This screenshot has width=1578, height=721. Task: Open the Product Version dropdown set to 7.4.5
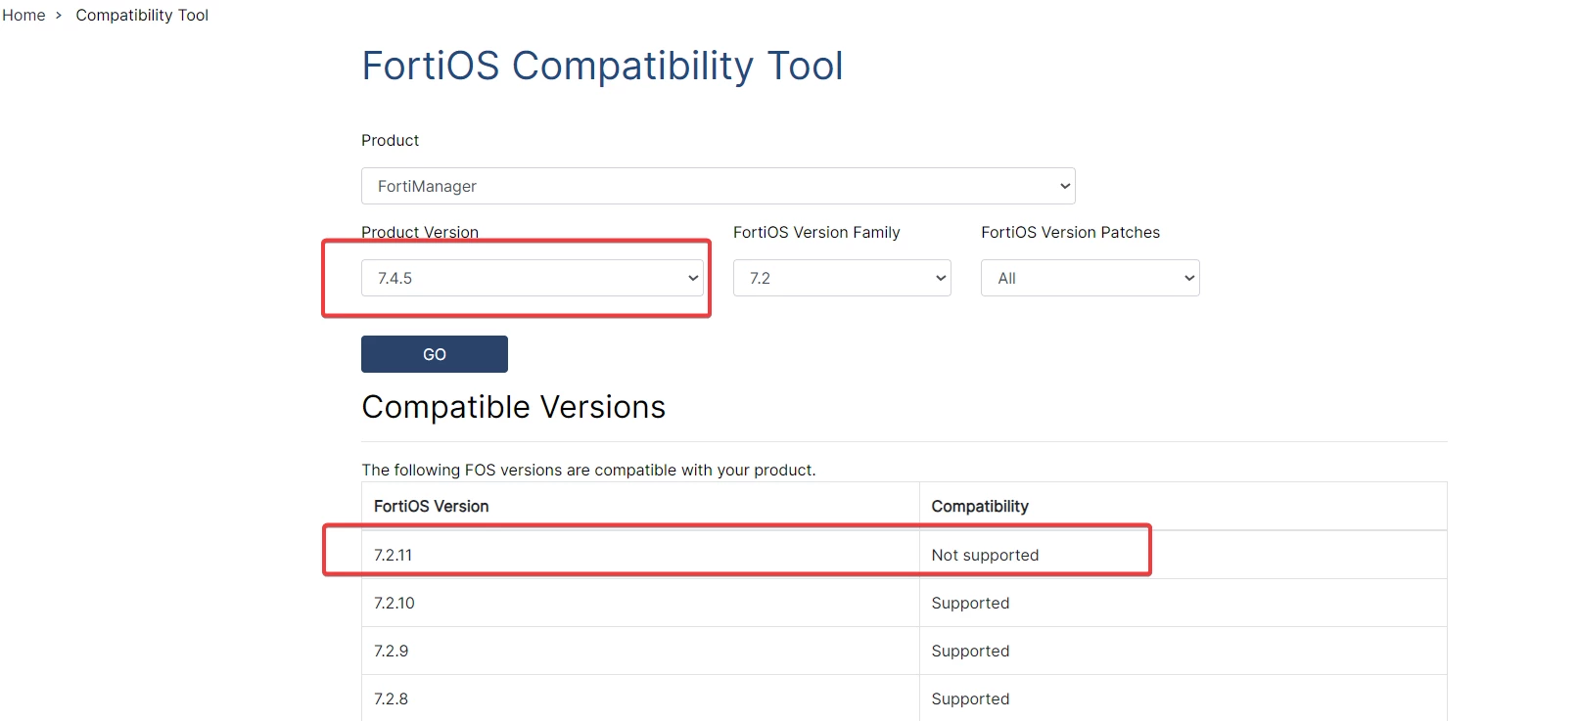[533, 278]
